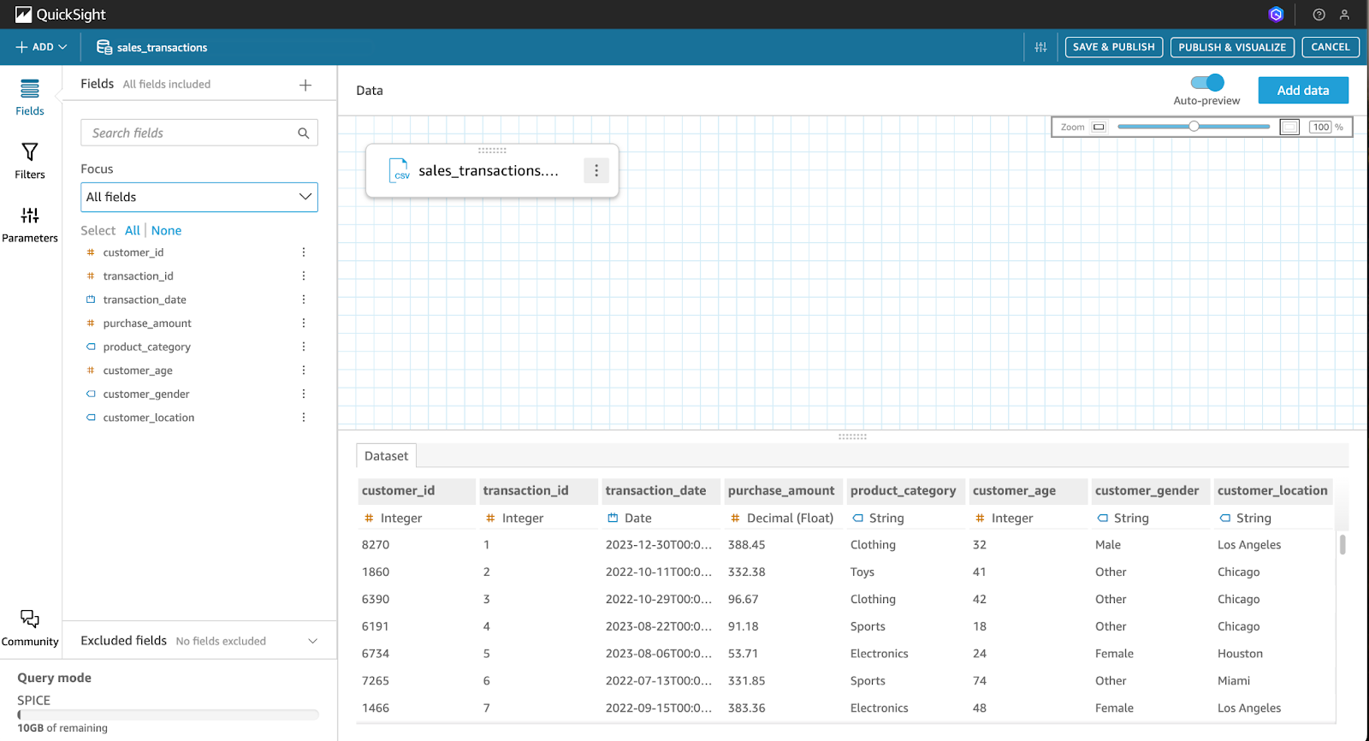Change data type of transaction_date column
Image resolution: width=1369 pixels, height=741 pixels.
(630, 518)
